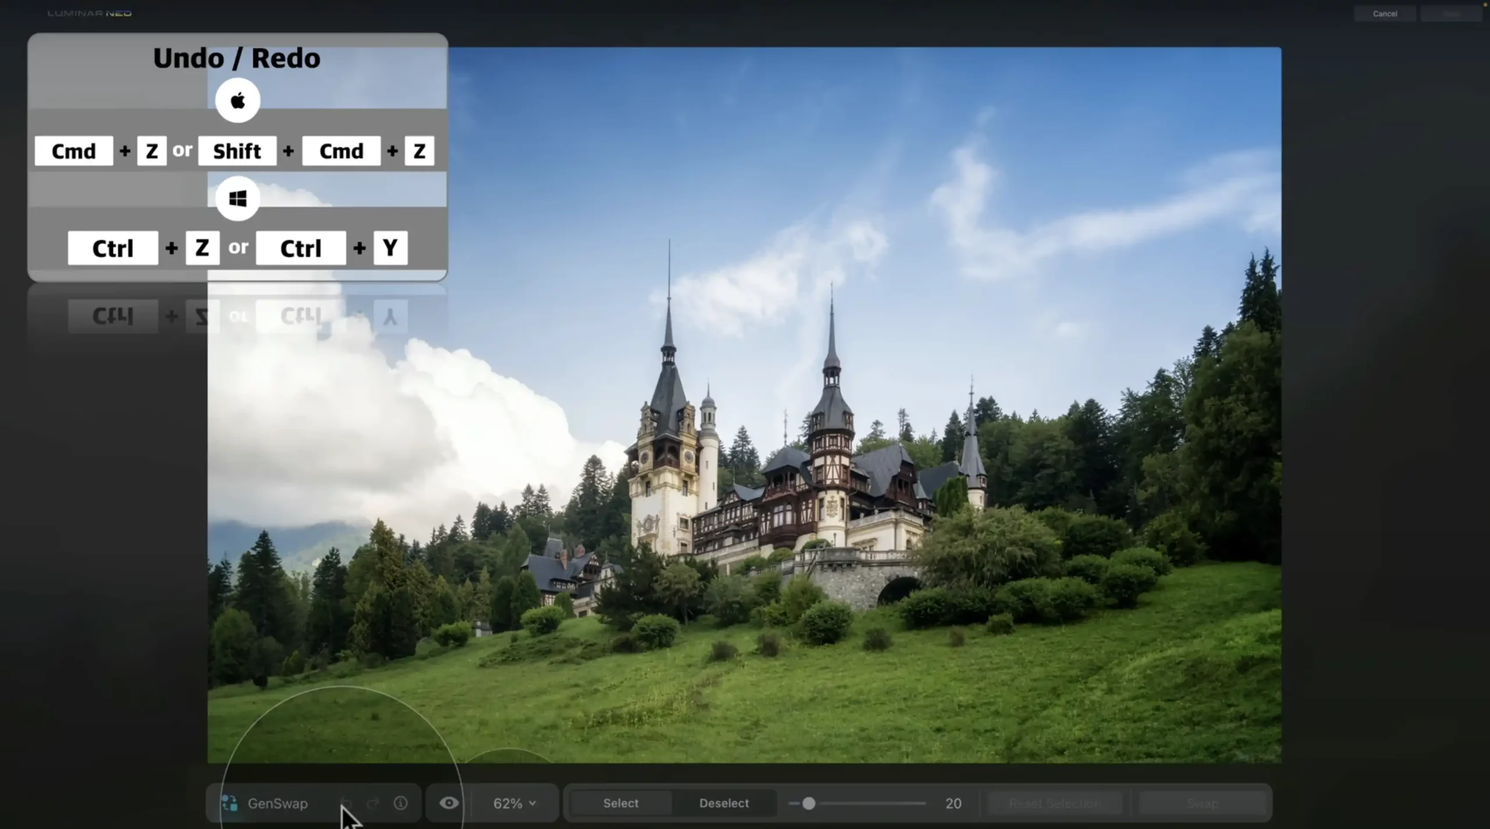The height and width of the screenshot is (829, 1490).
Task: Click the undo arrow in GenSwap toolbar
Action: 347,803
